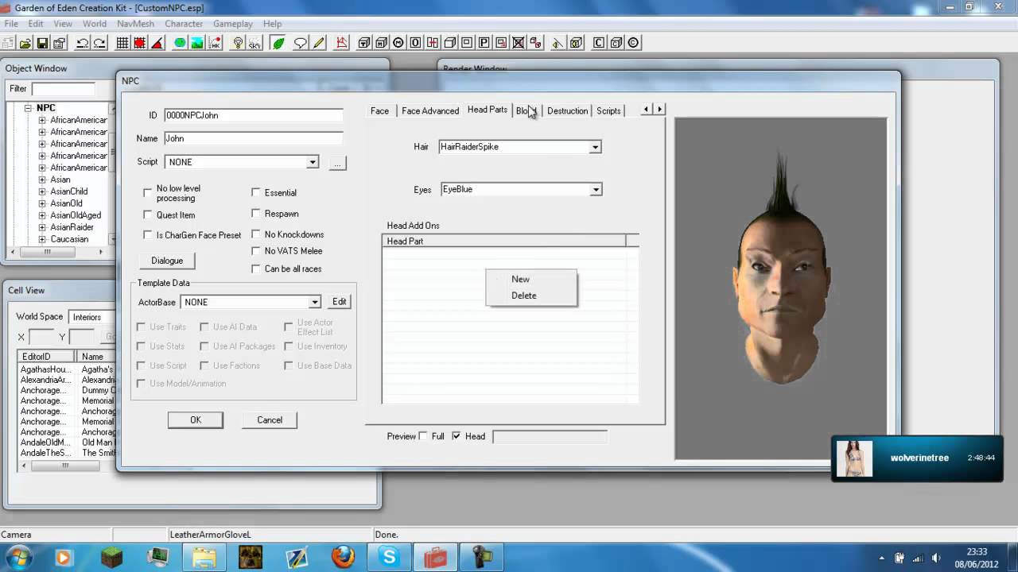The width and height of the screenshot is (1018, 572).
Task: Click the HK heightmap toolbar icon
Action: (215, 43)
